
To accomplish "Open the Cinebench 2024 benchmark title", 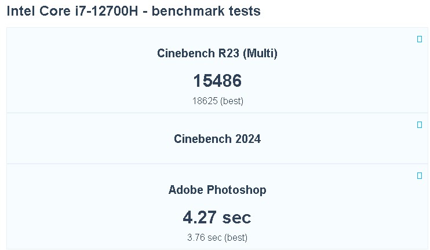I will pos(217,139).
